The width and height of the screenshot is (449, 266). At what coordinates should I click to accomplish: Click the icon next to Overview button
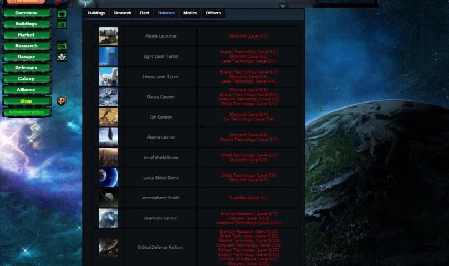[62, 13]
